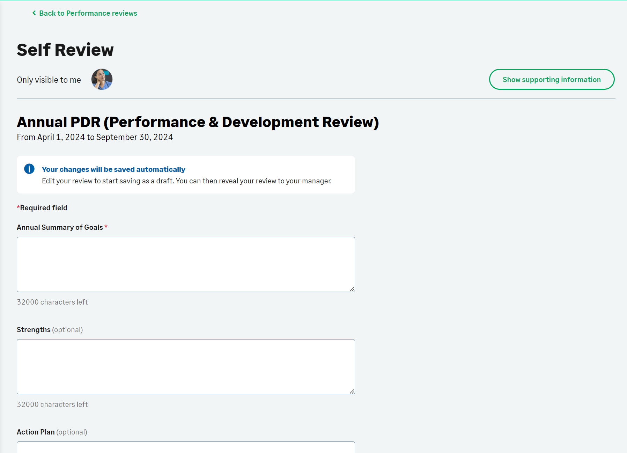Screen dimensions: 627x453
Task: Click the Strengths (optional) label
Action: (x=50, y=330)
